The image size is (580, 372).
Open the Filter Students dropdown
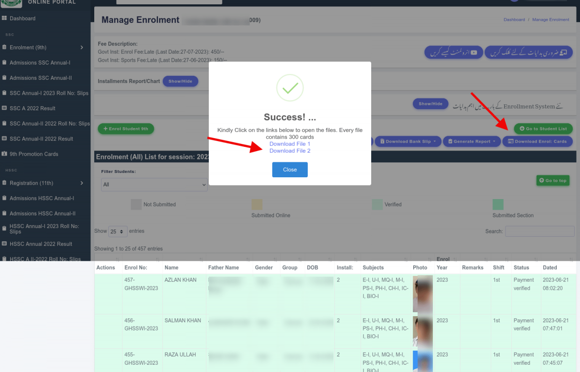(x=154, y=185)
